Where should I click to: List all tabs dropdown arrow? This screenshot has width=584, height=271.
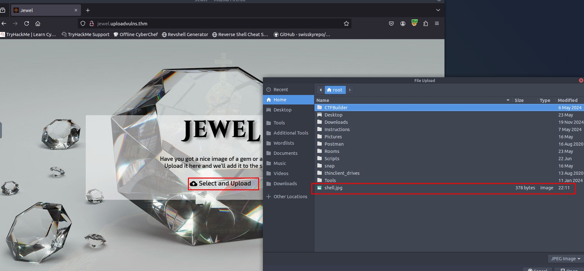point(438,10)
